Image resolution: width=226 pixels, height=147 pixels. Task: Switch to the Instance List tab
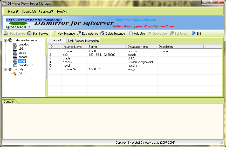(57, 40)
